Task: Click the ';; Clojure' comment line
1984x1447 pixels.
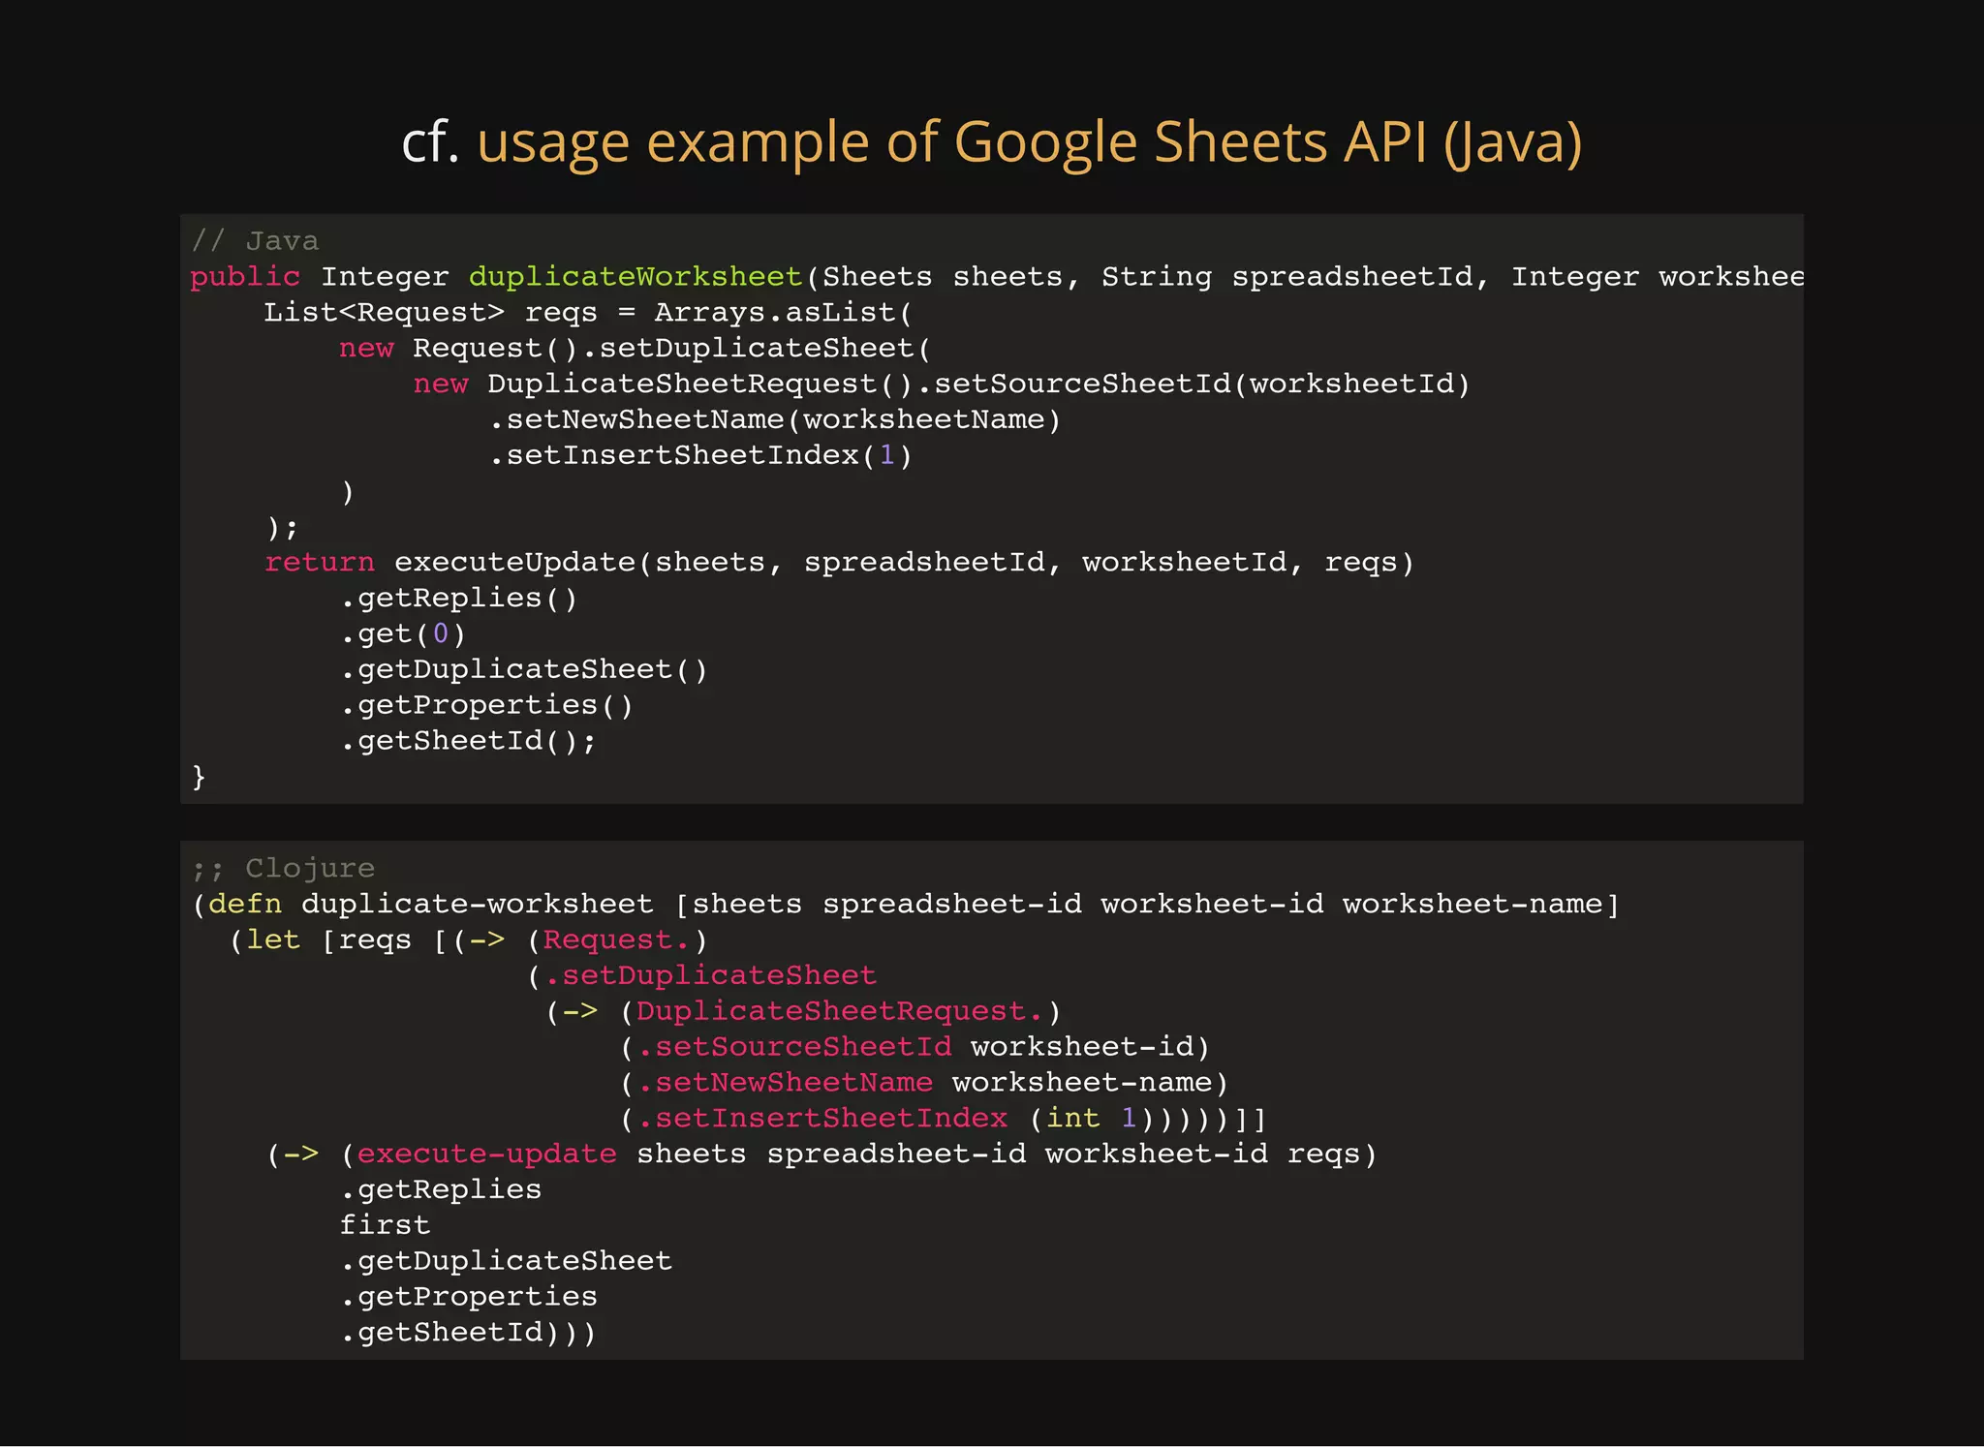Action: tap(283, 868)
